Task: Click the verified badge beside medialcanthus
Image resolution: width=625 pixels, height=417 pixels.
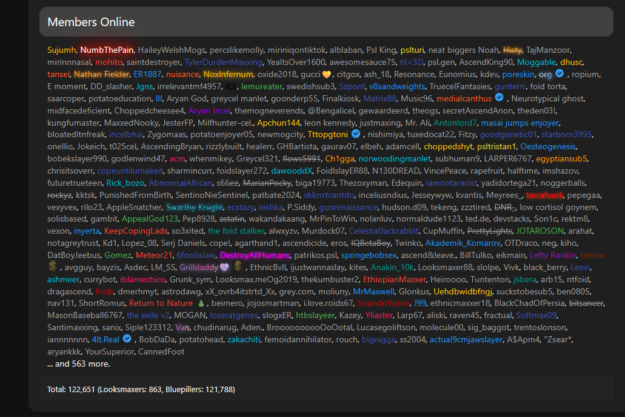Action: tap(499, 98)
